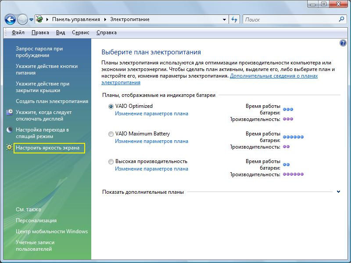
Task: Open the Файл menu
Action: tap(18, 32)
